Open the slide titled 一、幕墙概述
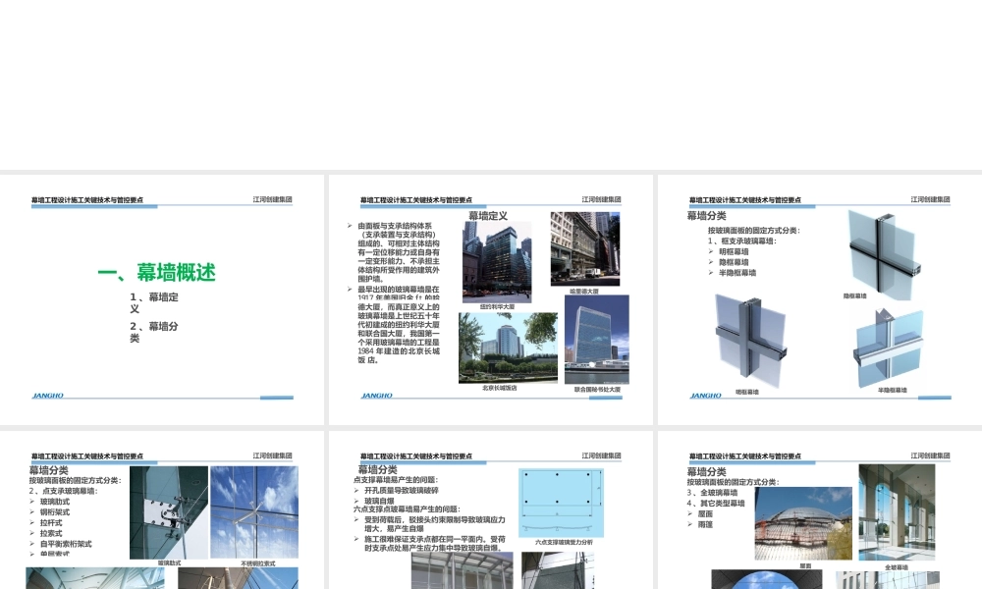Viewport: 982px width, 589px height. (162, 299)
